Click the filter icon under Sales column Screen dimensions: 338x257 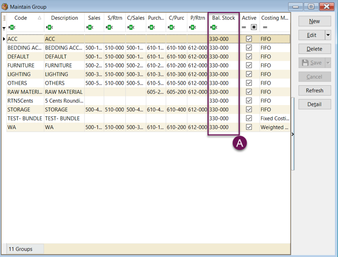pyautogui.click(x=89, y=27)
